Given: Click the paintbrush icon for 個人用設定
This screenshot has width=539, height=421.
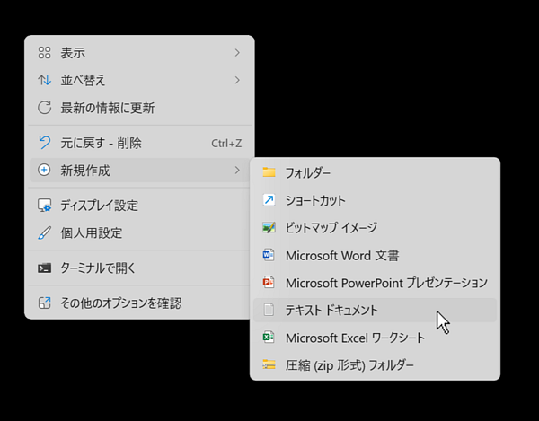Looking at the screenshot, I should tap(44, 232).
